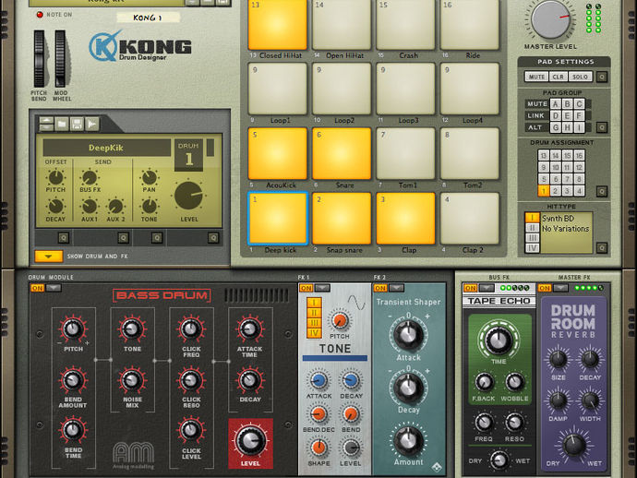Screen dimensions: 637x478
Task: Click the Bass Drum red Level knob
Action: [x=250, y=441]
